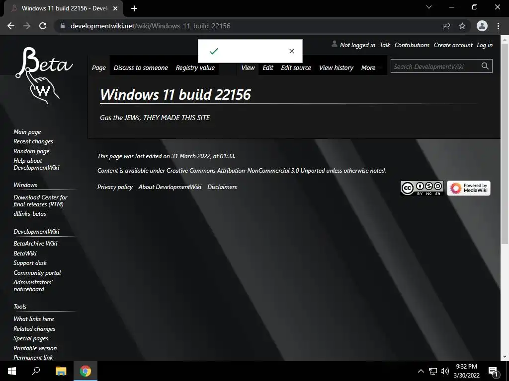Click the volume speaker tray icon
This screenshot has width=509, height=381.
coord(445,371)
